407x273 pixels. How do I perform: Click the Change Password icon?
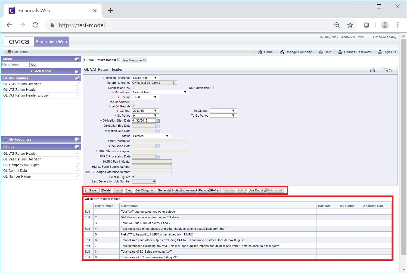point(340,52)
